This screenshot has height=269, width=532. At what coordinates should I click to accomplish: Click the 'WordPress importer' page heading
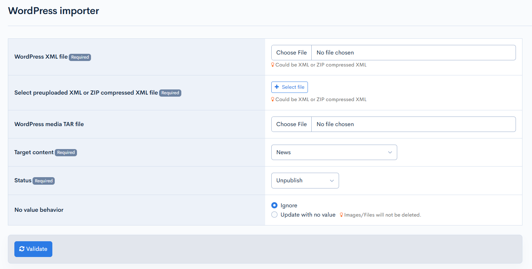54,11
